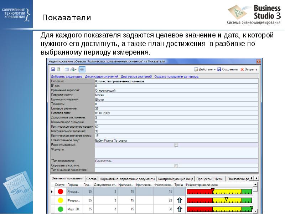Click Создать показатели за период link
The width and height of the screenshot is (285, 214).
tap(176, 77)
